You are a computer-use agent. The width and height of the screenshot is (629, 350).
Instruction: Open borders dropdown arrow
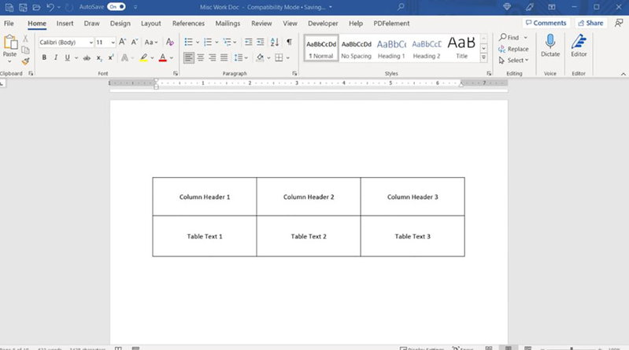coord(288,58)
